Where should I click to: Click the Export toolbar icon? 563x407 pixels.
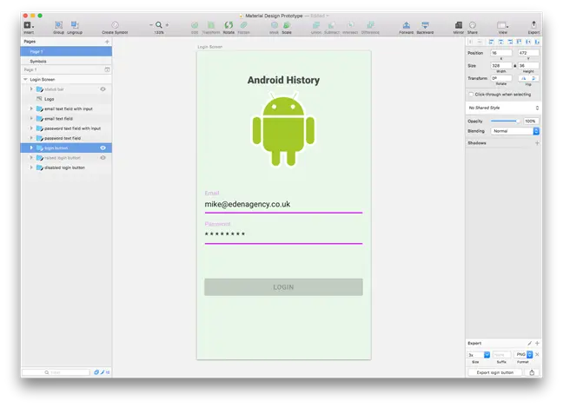point(533,24)
